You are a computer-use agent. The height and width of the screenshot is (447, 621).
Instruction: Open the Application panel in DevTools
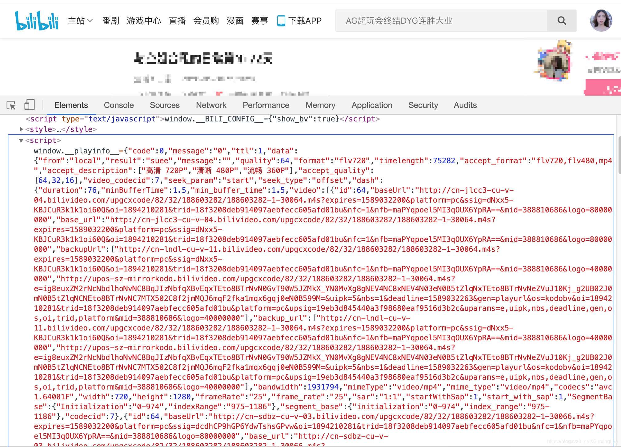tap(371, 105)
